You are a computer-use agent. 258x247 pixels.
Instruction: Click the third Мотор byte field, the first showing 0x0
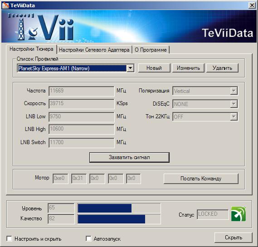[x=97, y=179]
